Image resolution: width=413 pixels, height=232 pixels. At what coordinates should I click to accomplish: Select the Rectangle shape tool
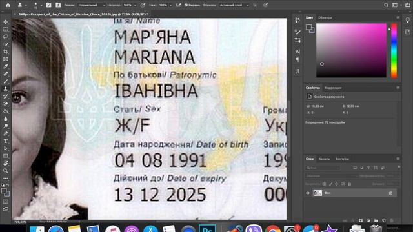[6, 156]
